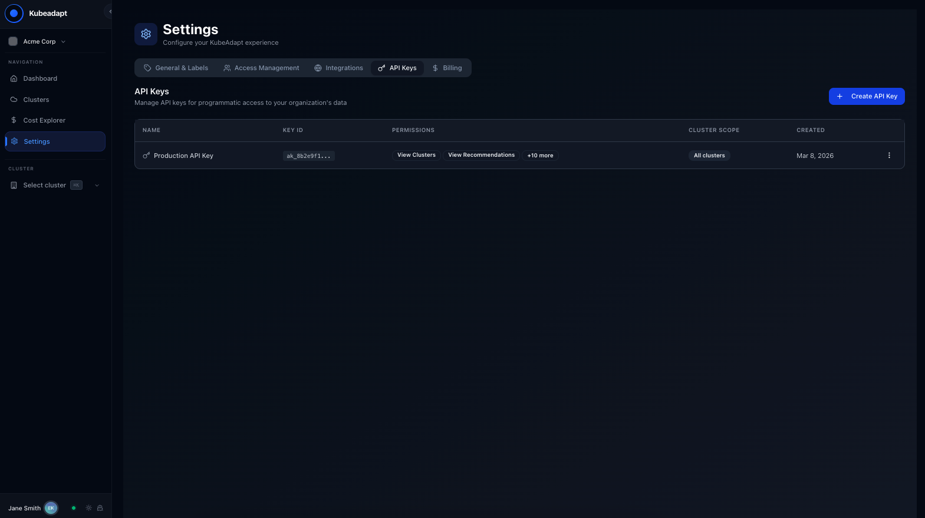This screenshot has width=925, height=518.
Task: Click the Create API Key button
Action: (866, 96)
